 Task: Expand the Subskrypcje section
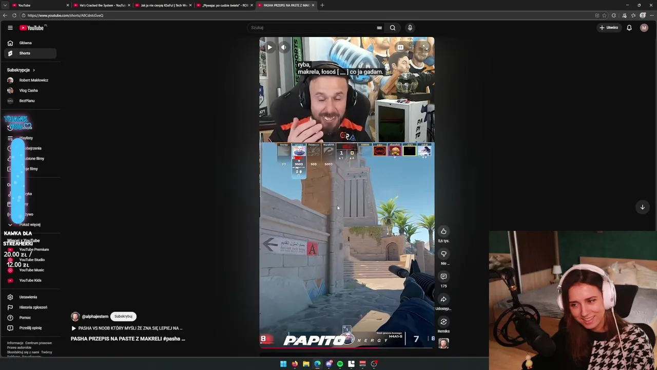click(x=21, y=70)
